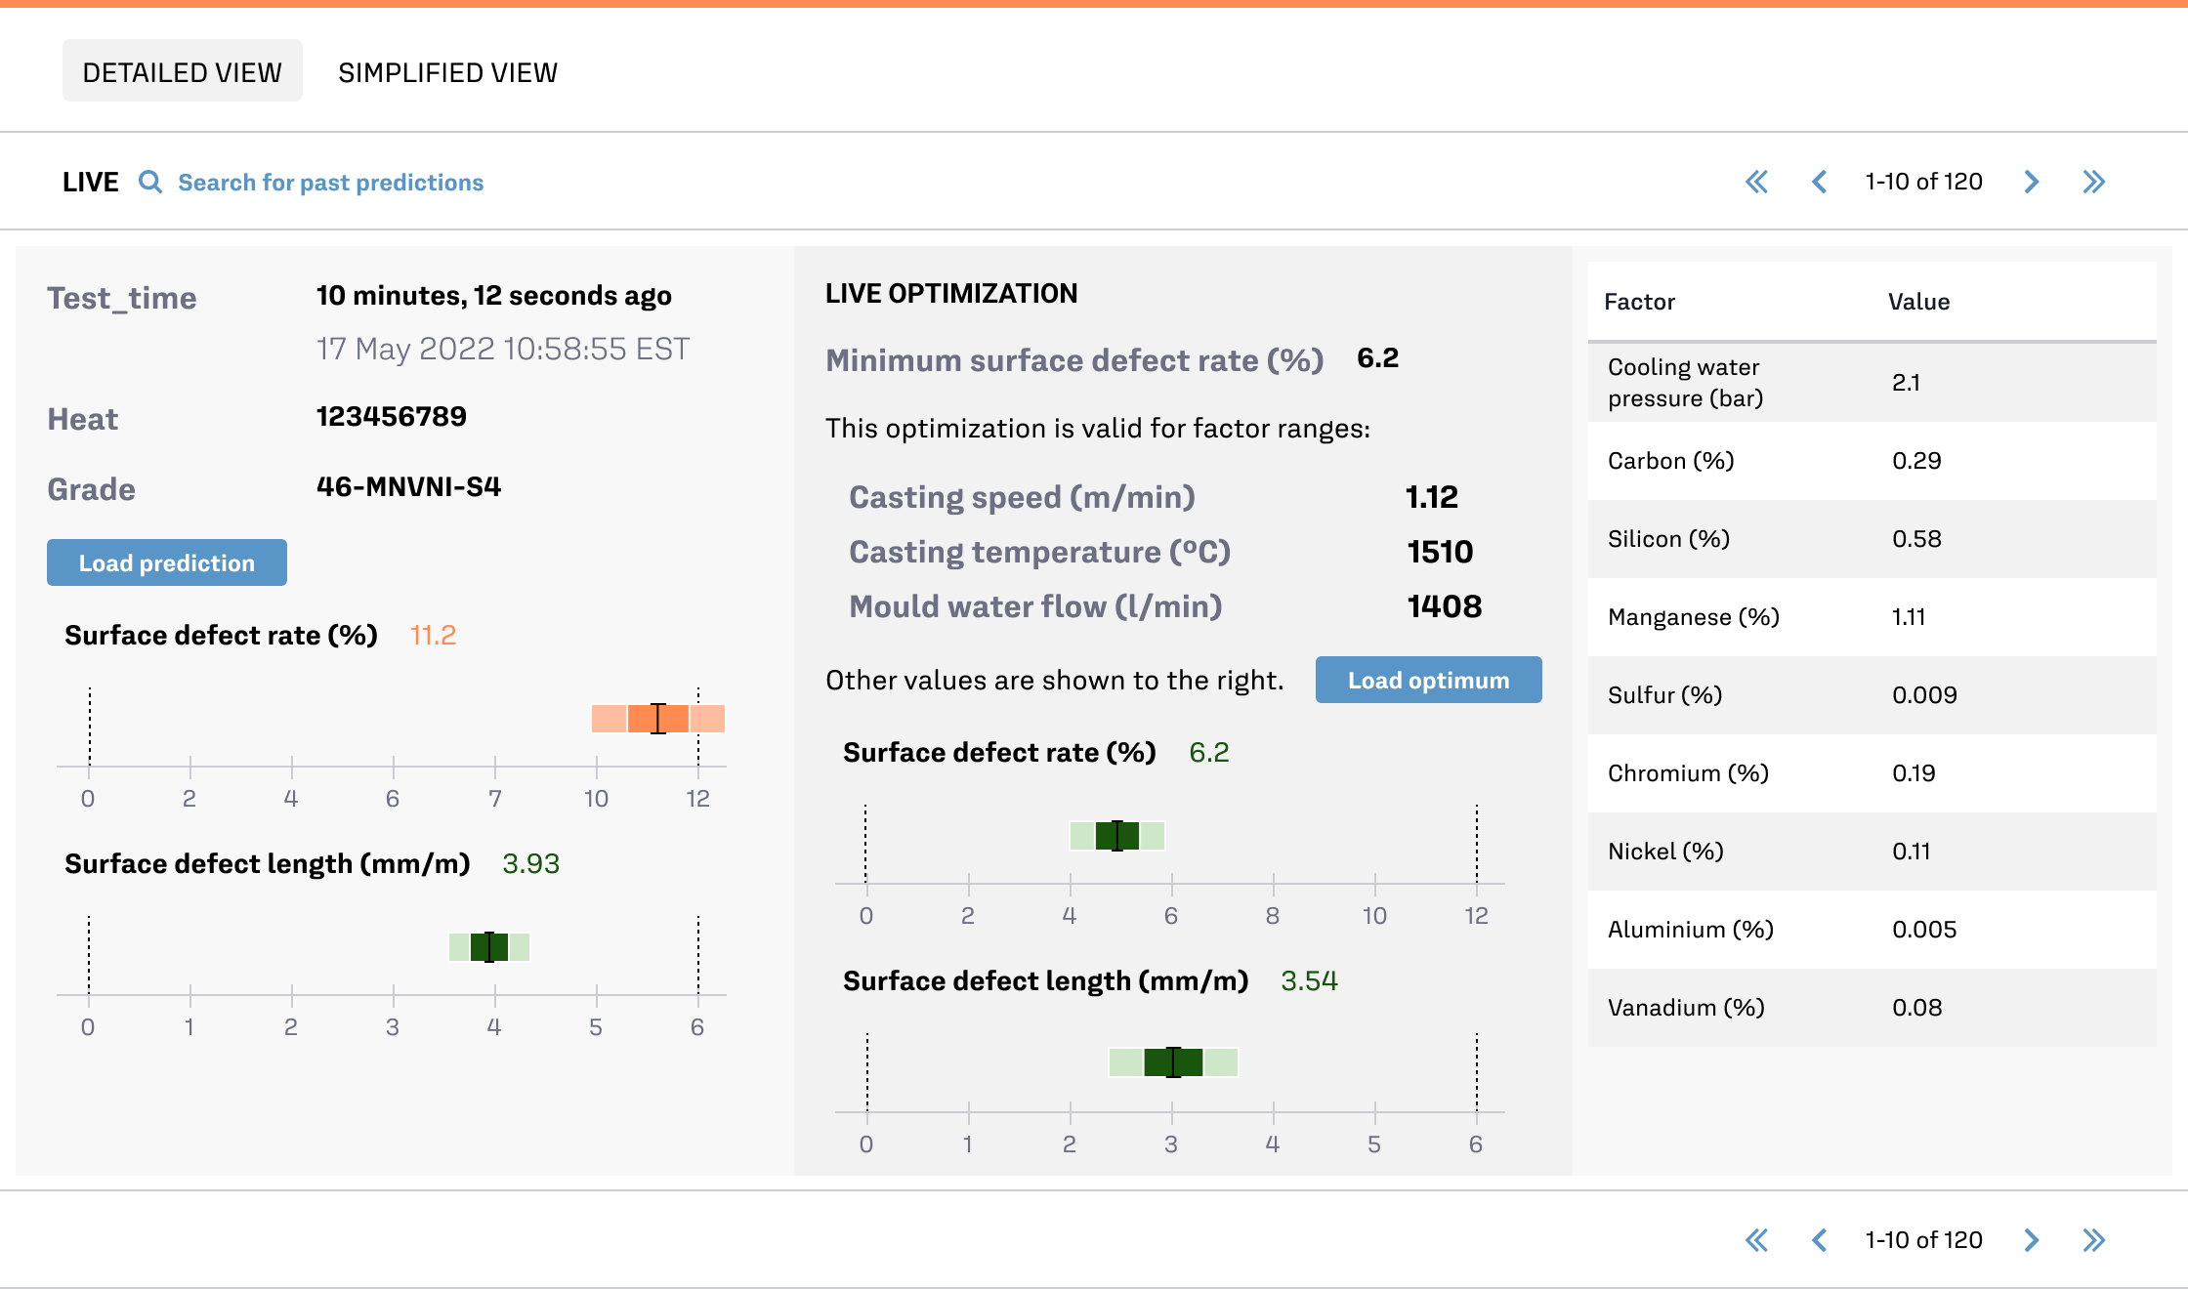The height and width of the screenshot is (1289, 2188).
Task: Select the Vanadium (%) table row
Action: 1872,1008
